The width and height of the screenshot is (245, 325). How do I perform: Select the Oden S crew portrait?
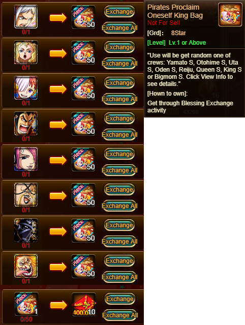26,124
